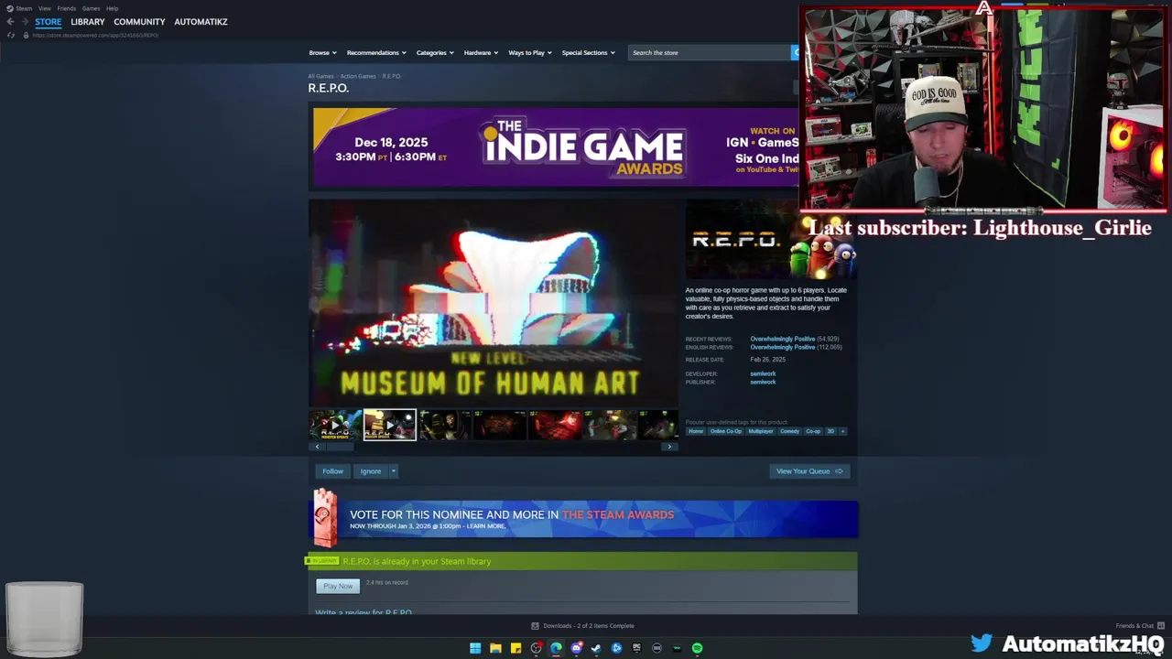Select the Monster Update trailer thumbnail
Viewport: 1172px width, 659px height.
pyautogui.click(x=335, y=425)
